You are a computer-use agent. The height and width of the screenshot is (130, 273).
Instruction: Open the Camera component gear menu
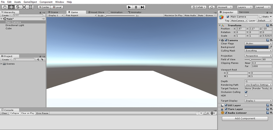coord(271,40)
